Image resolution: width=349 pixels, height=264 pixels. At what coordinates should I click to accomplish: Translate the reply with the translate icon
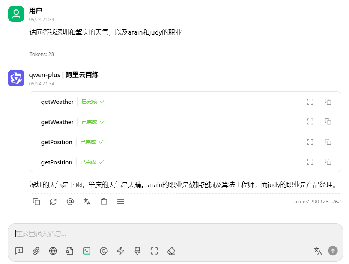coord(87,202)
